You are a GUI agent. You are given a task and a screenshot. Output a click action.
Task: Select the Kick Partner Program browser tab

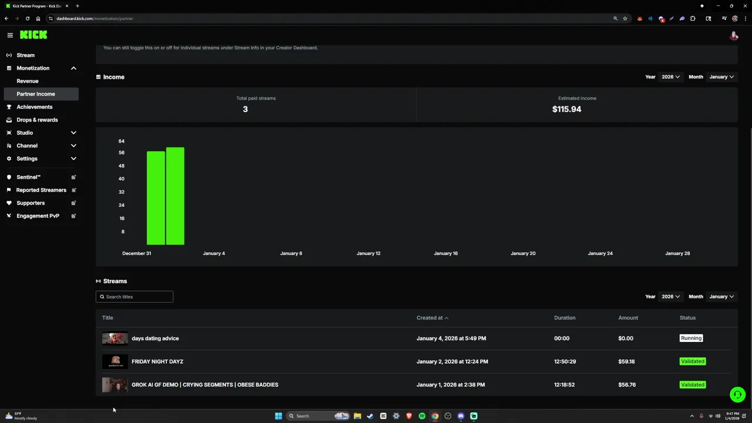tap(36, 6)
